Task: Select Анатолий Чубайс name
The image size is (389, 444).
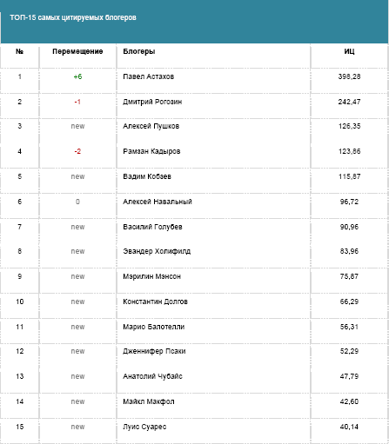Action: pos(152,376)
